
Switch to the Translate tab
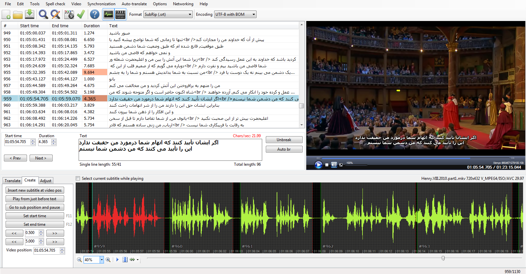13,181
